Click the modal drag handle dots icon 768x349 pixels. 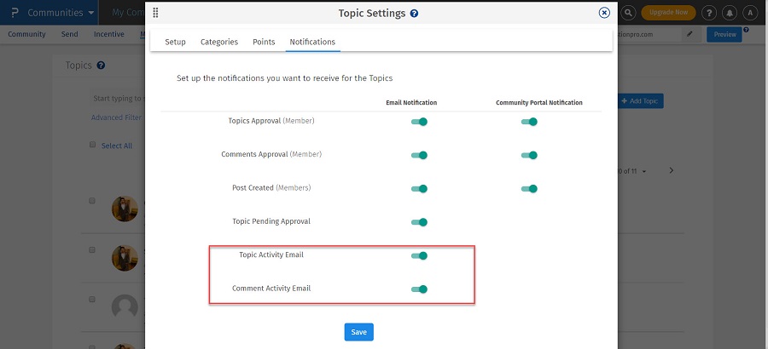tap(156, 13)
